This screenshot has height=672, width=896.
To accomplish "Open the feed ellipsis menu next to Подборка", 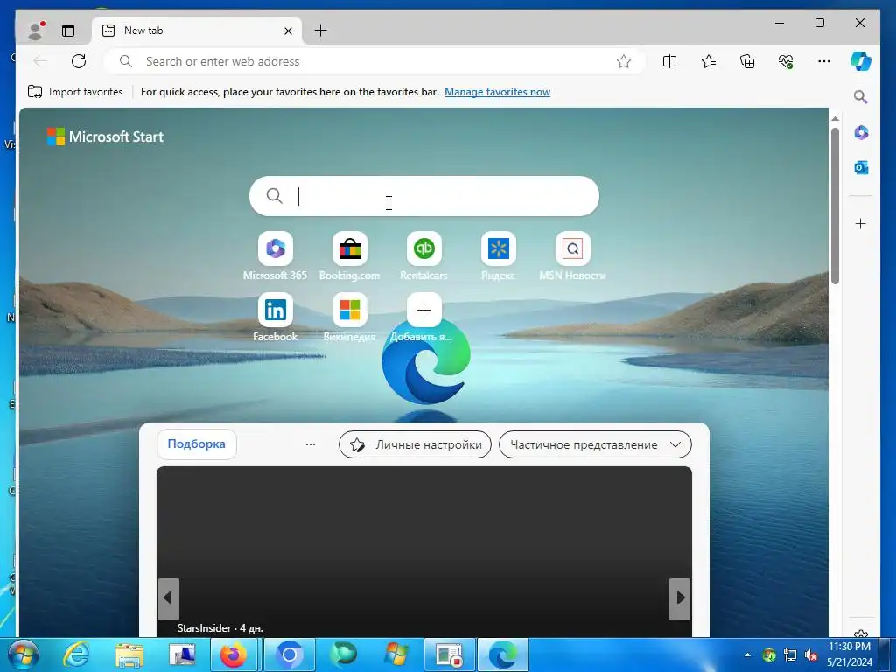I will pyautogui.click(x=311, y=444).
